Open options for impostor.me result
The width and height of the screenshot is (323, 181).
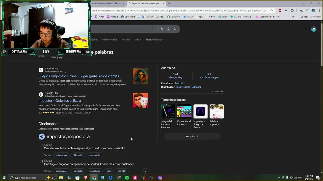point(65,72)
